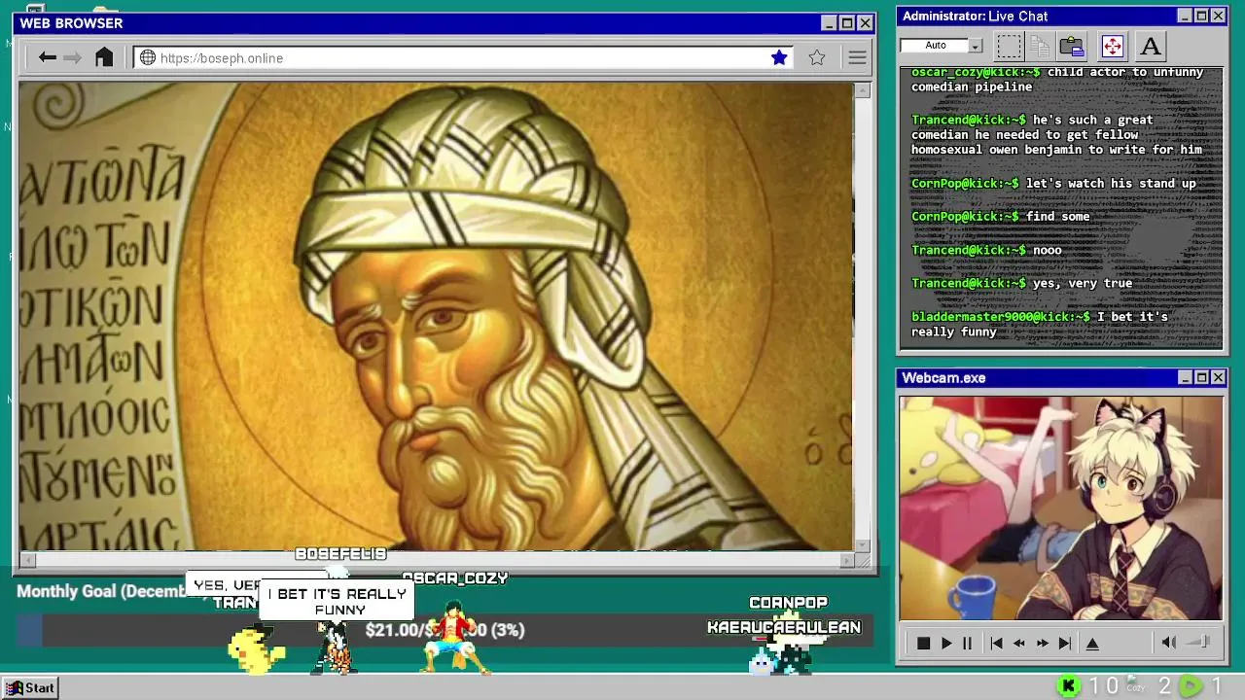This screenshot has width=1245, height=700.
Task: Click browser horizontal scrollbar left arrow
Action: coord(27,560)
